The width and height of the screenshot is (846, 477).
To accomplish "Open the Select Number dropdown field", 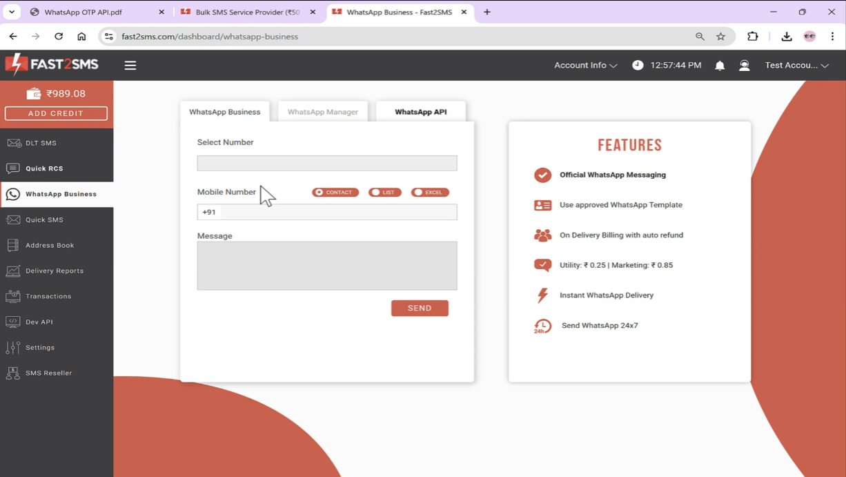I will [327, 163].
